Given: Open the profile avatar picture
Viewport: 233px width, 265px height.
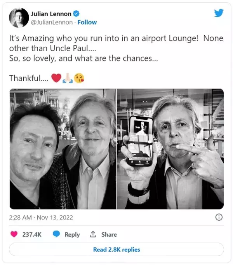Looking at the screenshot, I should 19,18.
